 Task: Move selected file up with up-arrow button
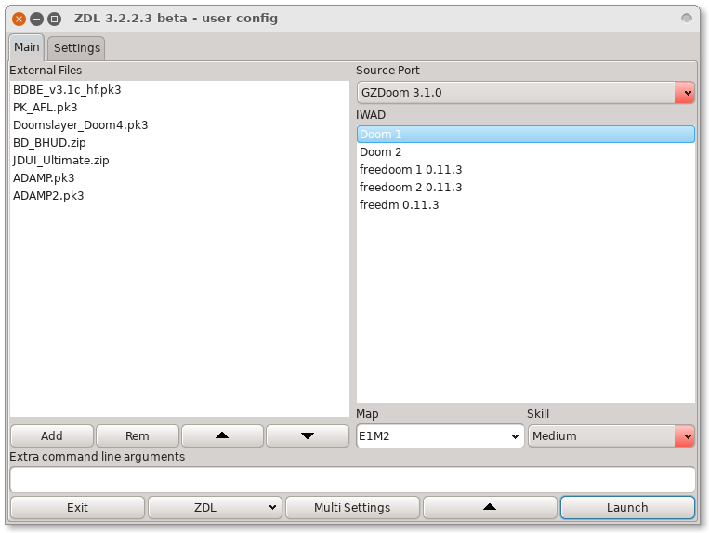click(x=222, y=435)
